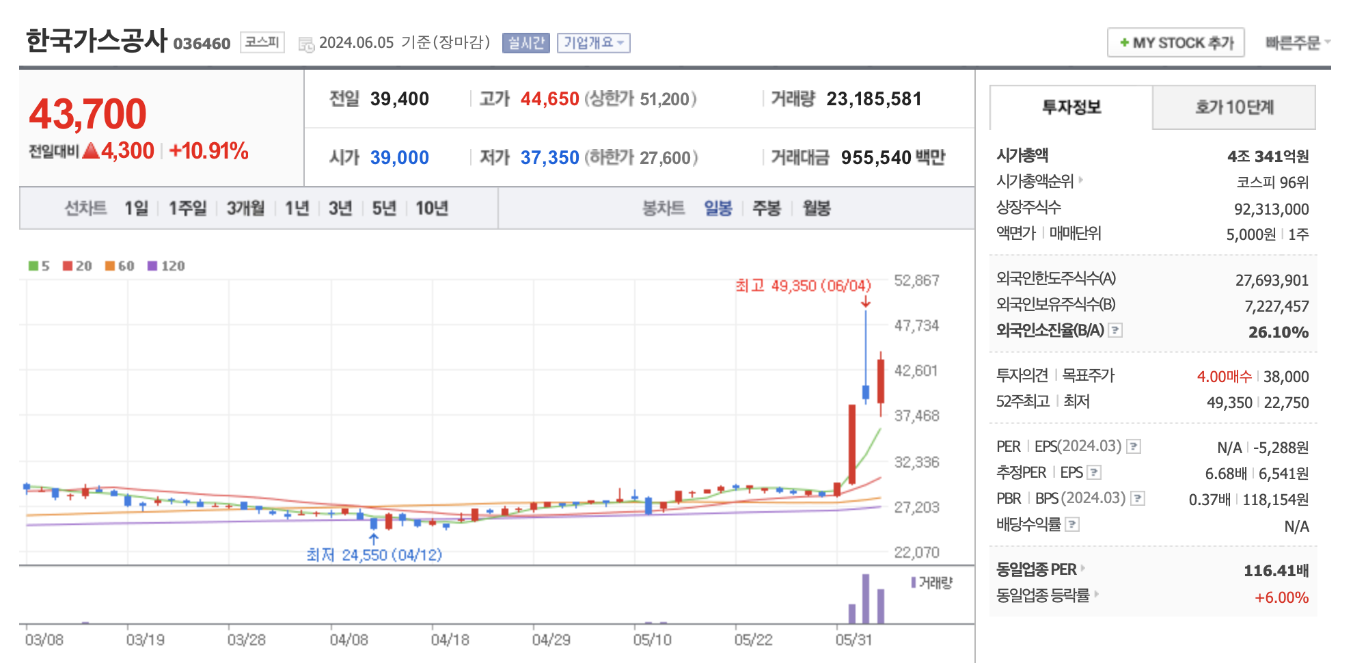Image resolution: width=1353 pixels, height=663 pixels.
Task: Click the red 20-day moving average swatch
Action: click(68, 266)
